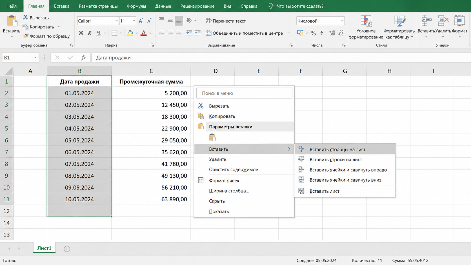Switch to the Формулы ribbon tab
Screen dimensions: 471x265
tap(136, 6)
